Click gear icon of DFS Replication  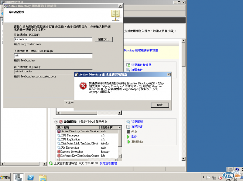59,139
